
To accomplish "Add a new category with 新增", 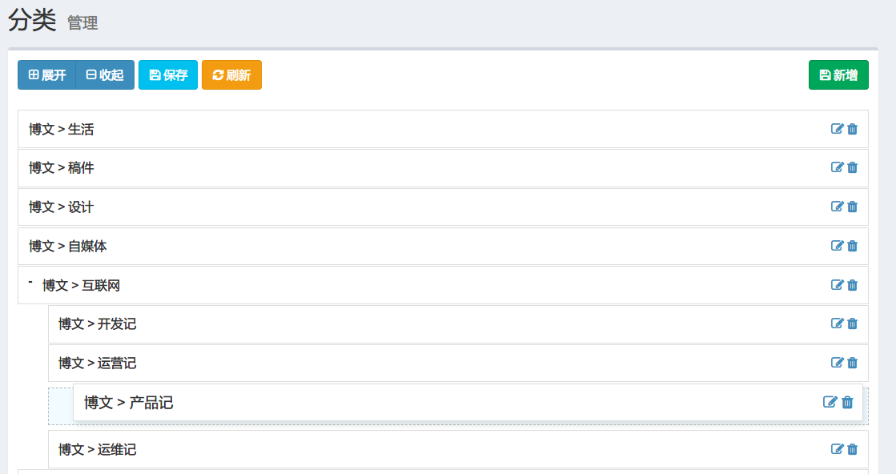I will [x=838, y=75].
